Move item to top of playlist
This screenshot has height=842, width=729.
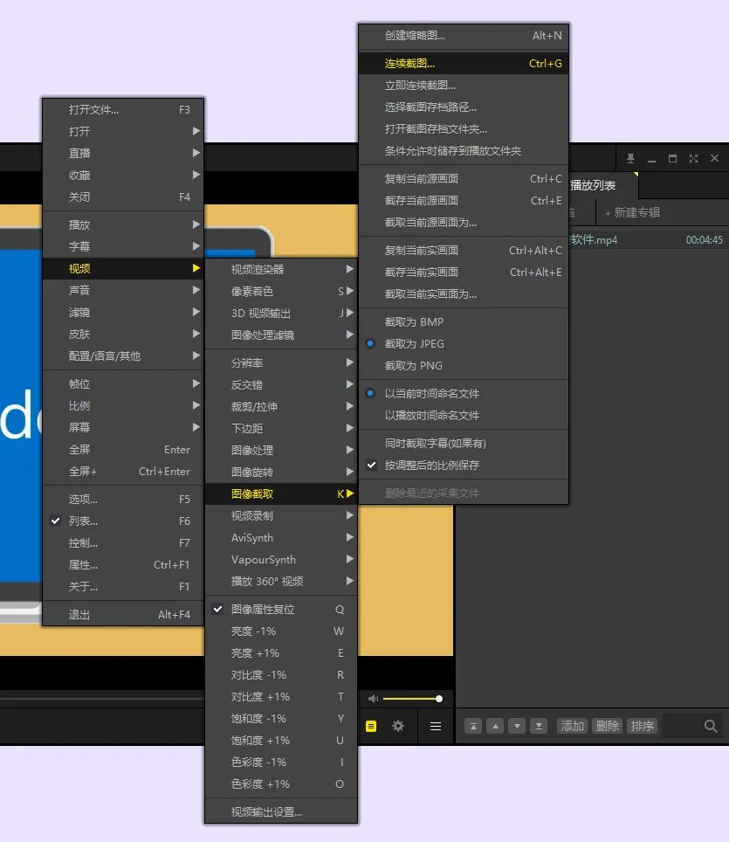[473, 726]
